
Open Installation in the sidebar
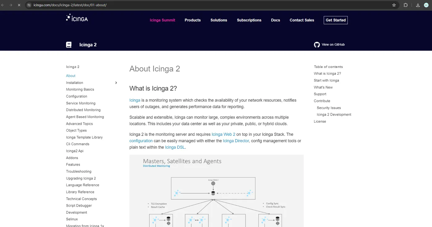pos(74,83)
